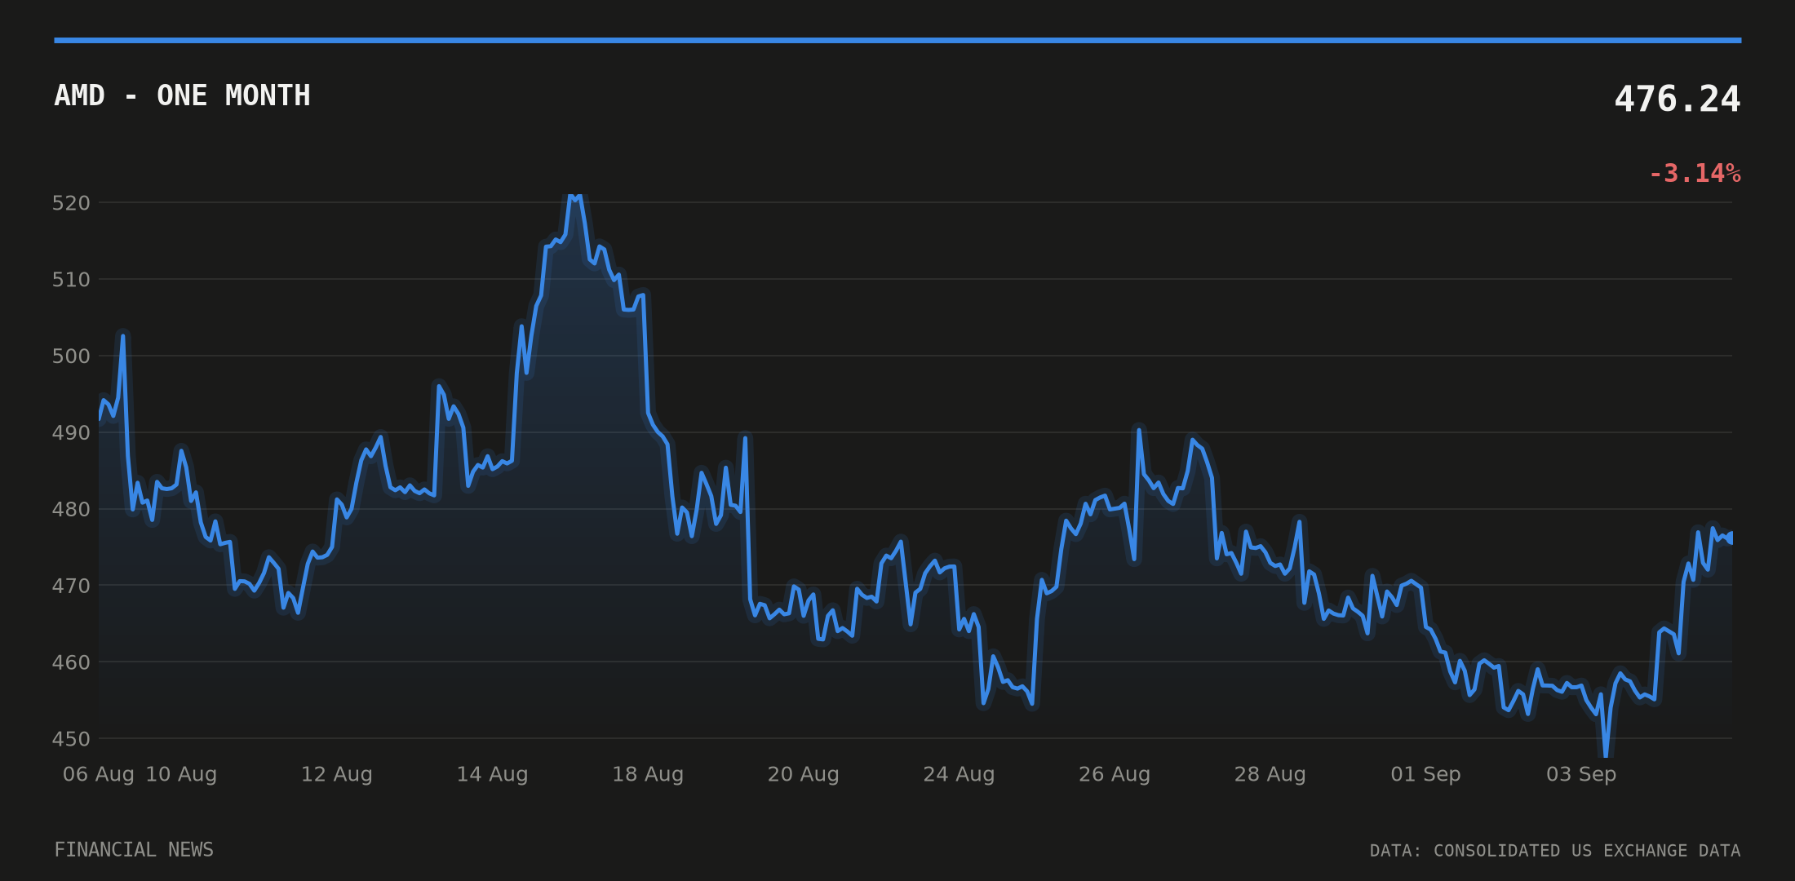Click the 480 y-axis label
Viewport: 1795px width, 881px height.
pos(71,510)
